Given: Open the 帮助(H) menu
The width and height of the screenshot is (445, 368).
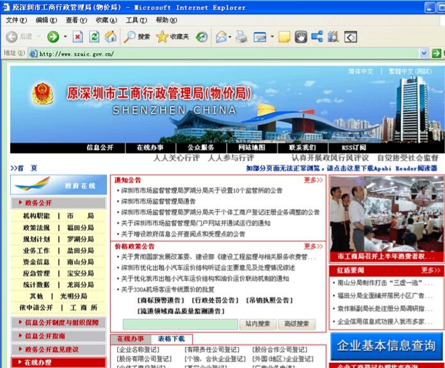Looking at the screenshot, I should click(166, 20).
